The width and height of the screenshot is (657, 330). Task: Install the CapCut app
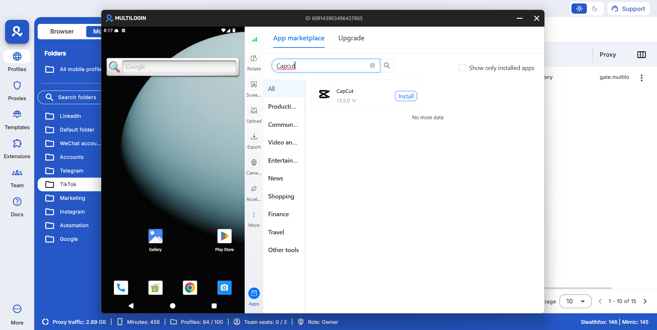[x=406, y=96]
